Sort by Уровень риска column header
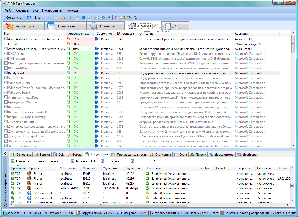The width and height of the screenshot is (298, 217). click(x=79, y=34)
